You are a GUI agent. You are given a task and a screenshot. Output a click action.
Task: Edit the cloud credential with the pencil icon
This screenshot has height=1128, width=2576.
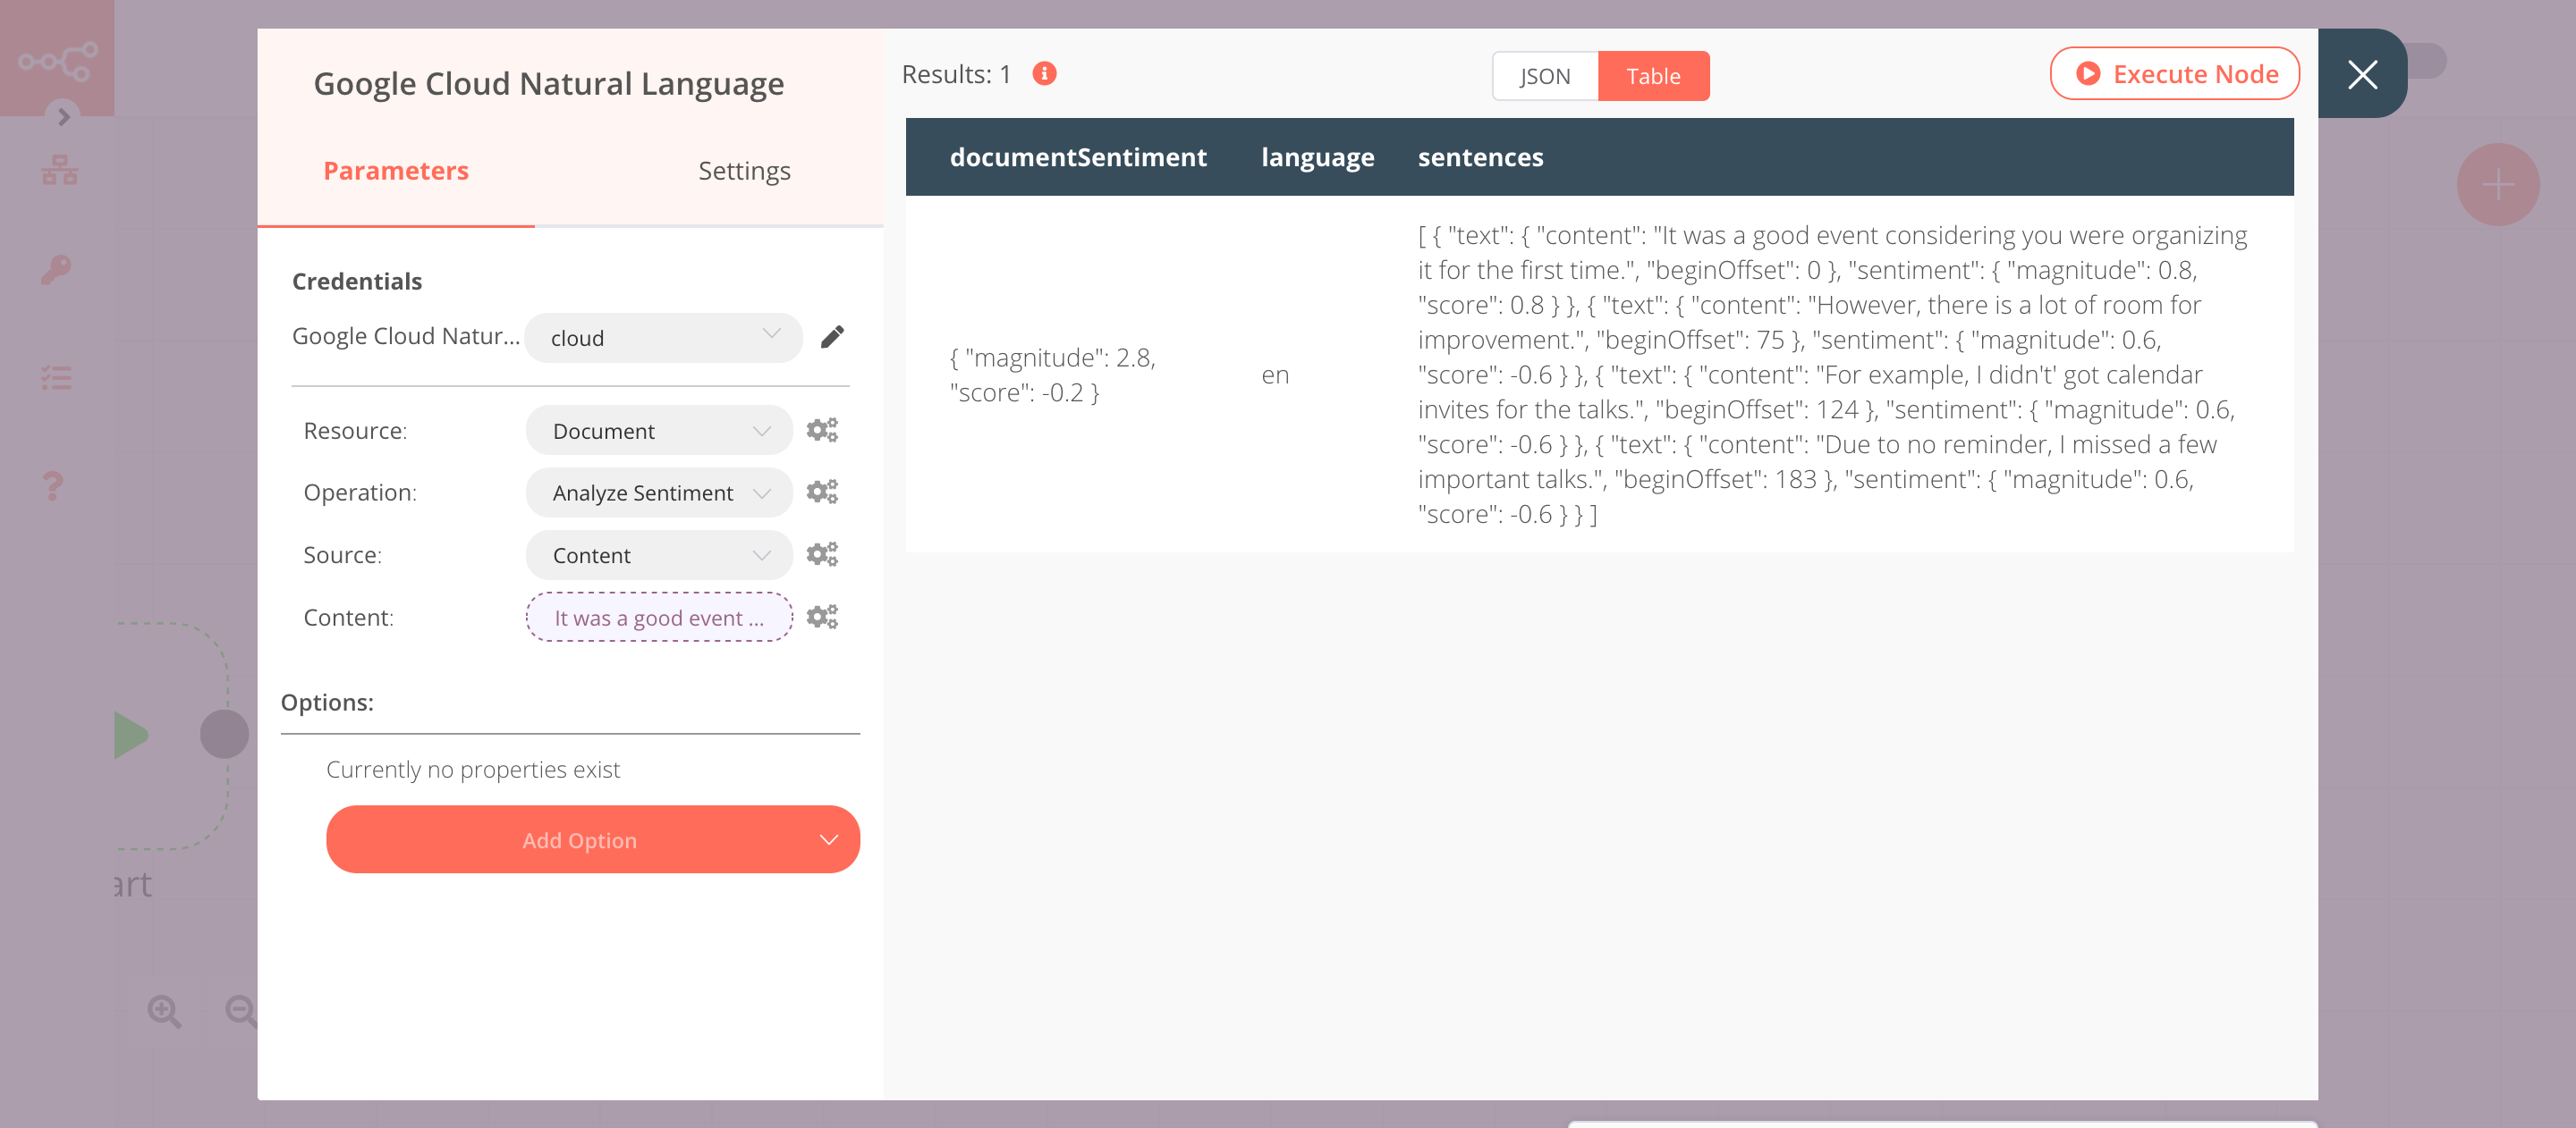(x=831, y=338)
